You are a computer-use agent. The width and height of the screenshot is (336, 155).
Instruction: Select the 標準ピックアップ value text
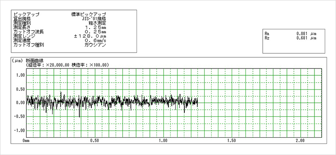coord(88,15)
